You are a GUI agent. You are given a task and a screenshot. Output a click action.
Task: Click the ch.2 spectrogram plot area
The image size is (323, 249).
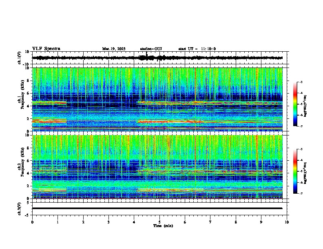pyautogui.click(x=157, y=167)
